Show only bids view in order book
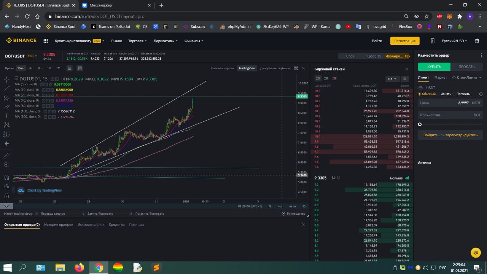Viewport: 487px width, 274px height. (326, 78)
